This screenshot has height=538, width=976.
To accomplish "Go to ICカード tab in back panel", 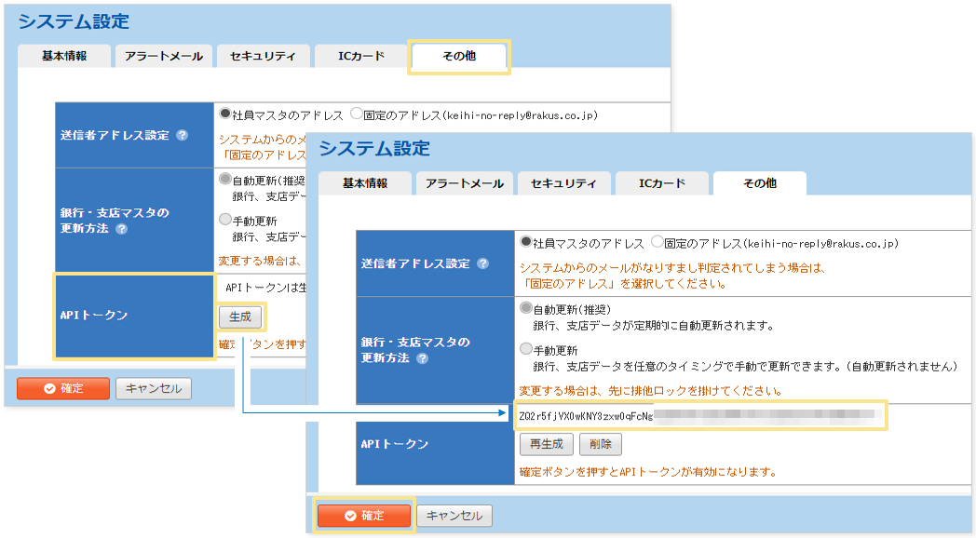I will [x=360, y=56].
